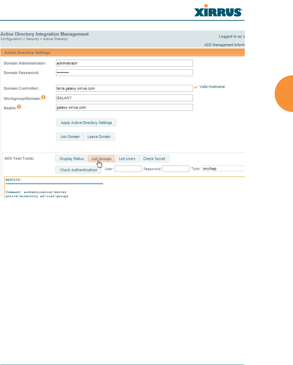Click the 'Domain Controller:' label
Image resolution: width=293 pixels, height=365 pixels.
21,88
